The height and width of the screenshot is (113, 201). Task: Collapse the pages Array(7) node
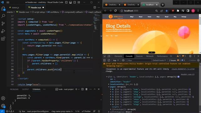[109, 87]
